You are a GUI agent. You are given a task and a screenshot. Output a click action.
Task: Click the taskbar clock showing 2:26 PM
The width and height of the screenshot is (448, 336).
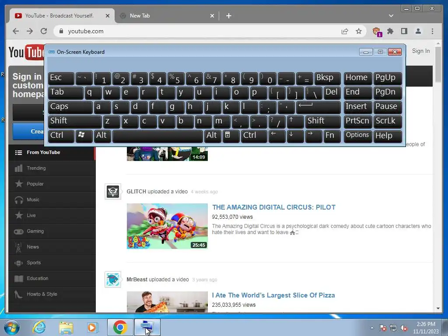[x=426, y=328]
